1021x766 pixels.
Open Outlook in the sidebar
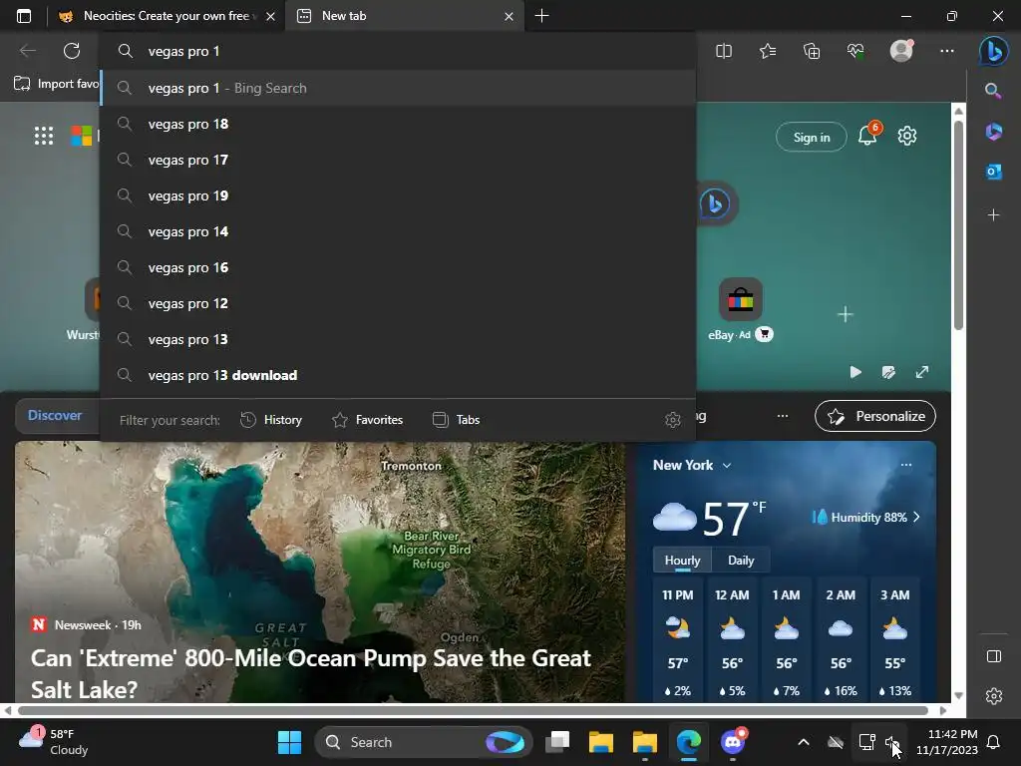pyautogui.click(x=993, y=172)
